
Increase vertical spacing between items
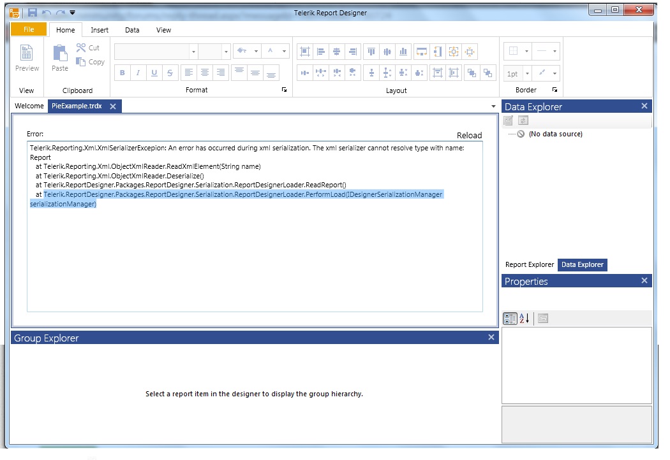[387, 73]
